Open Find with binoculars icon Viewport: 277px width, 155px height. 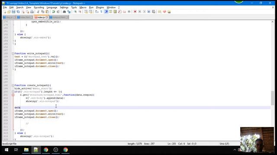click(x=64, y=12)
